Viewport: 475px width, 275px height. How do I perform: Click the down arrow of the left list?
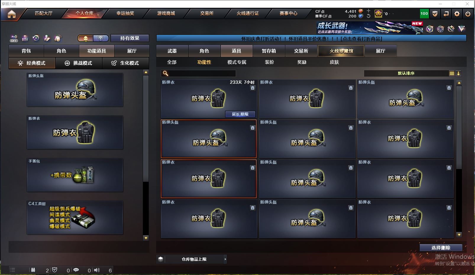click(146, 238)
